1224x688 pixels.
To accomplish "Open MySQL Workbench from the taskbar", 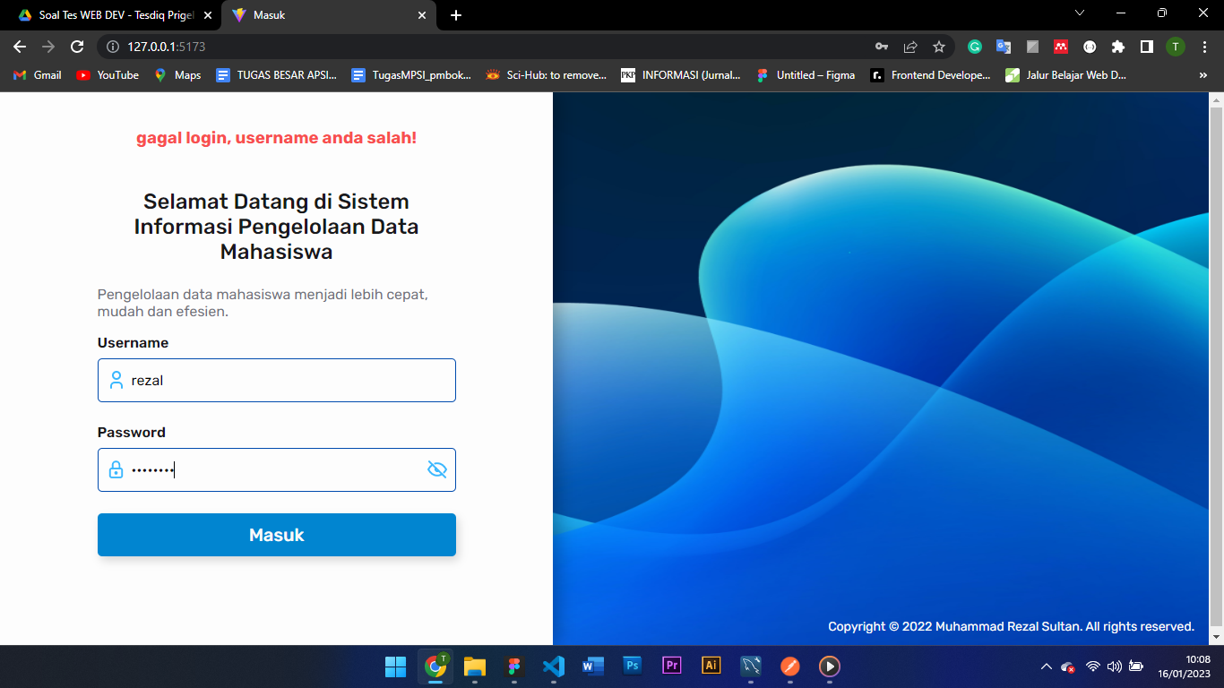I will tap(750, 666).
